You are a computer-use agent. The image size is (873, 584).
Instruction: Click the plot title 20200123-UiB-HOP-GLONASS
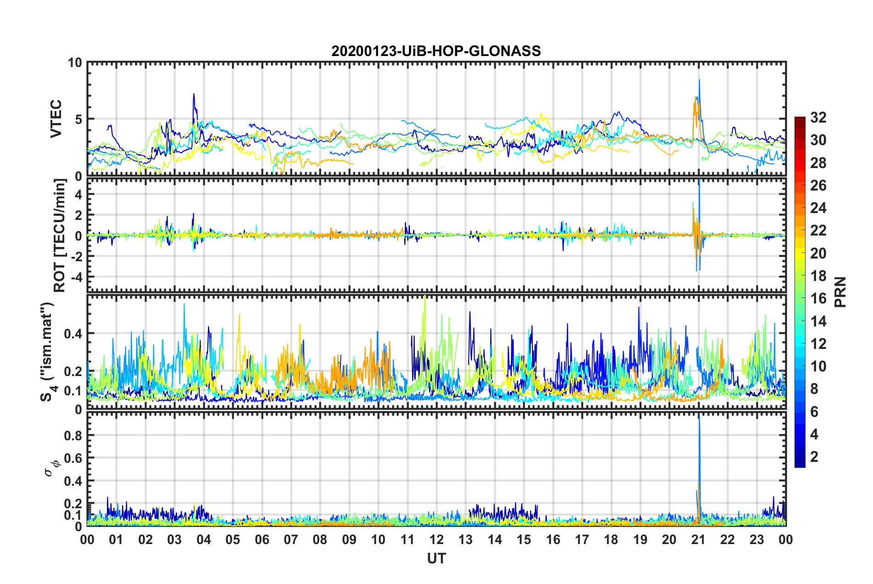coord(436,51)
